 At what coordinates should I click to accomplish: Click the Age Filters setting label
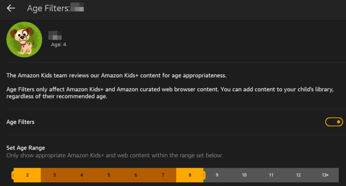pyautogui.click(x=21, y=122)
